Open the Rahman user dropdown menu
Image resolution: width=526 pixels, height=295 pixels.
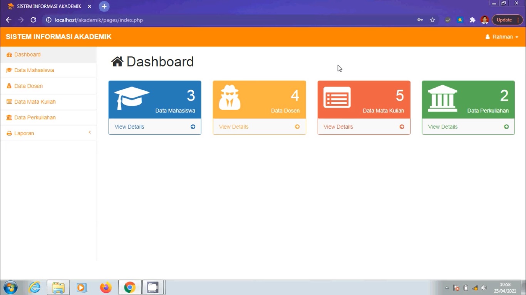coord(502,37)
